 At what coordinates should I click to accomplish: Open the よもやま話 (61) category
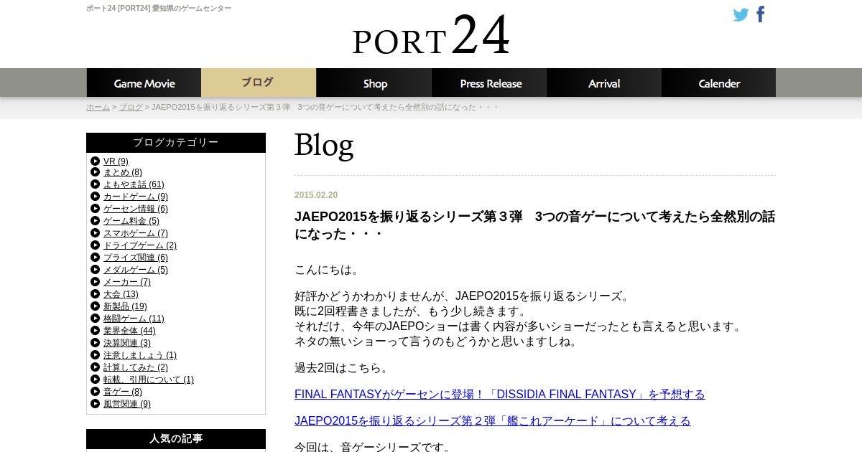pos(134,184)
